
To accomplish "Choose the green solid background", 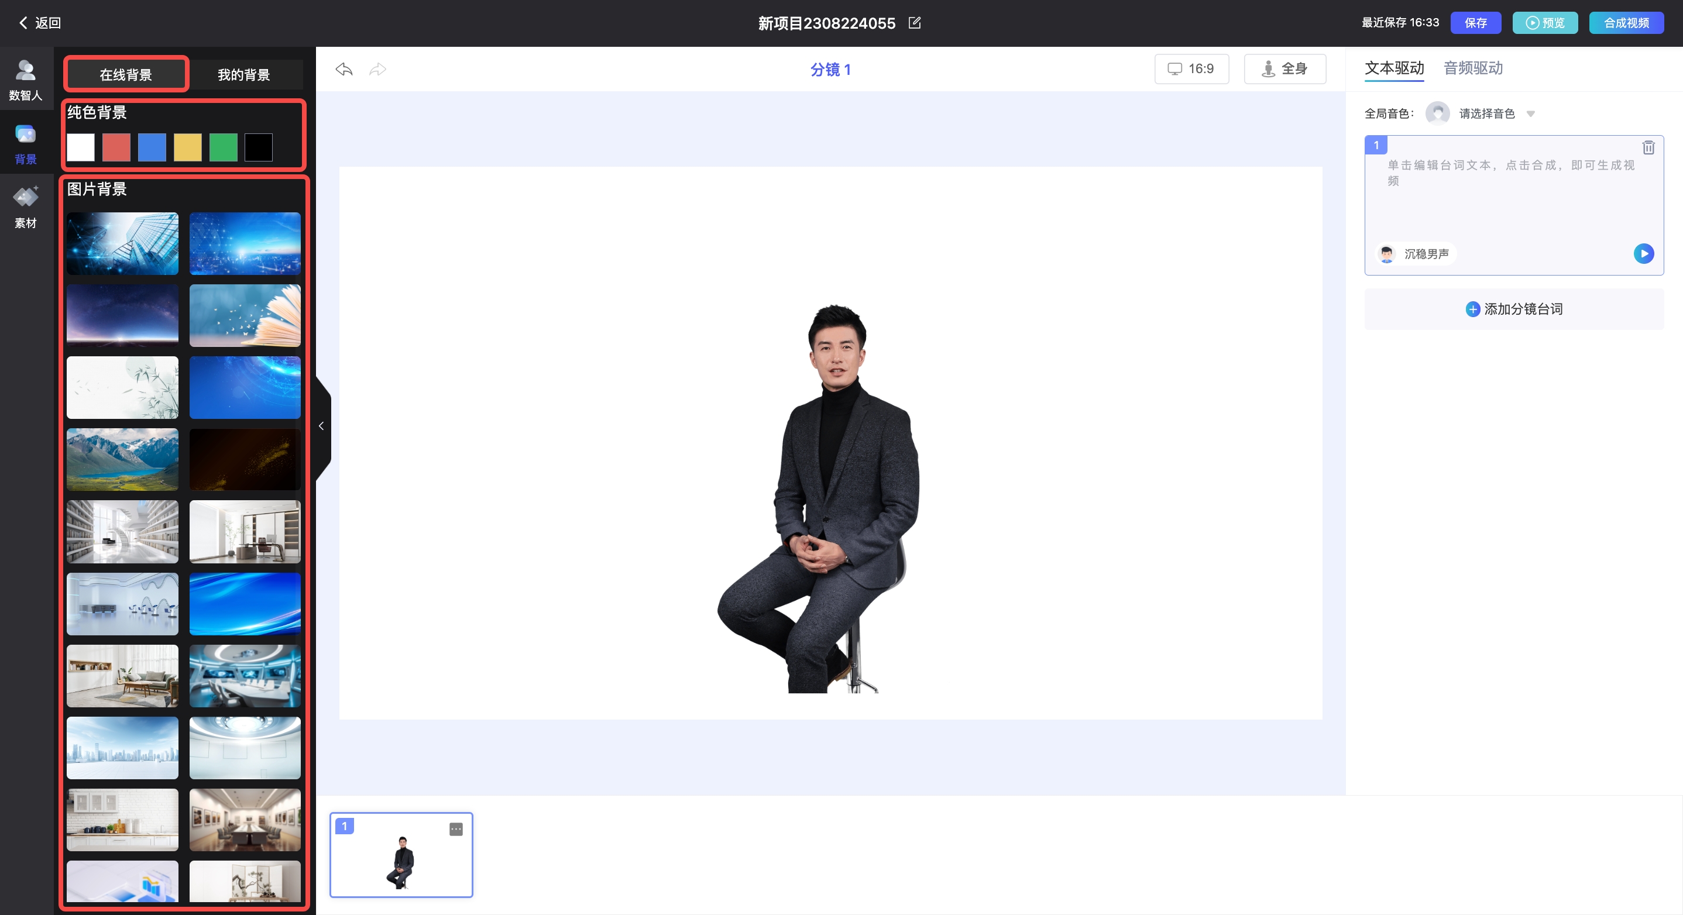I will [224, 147].
